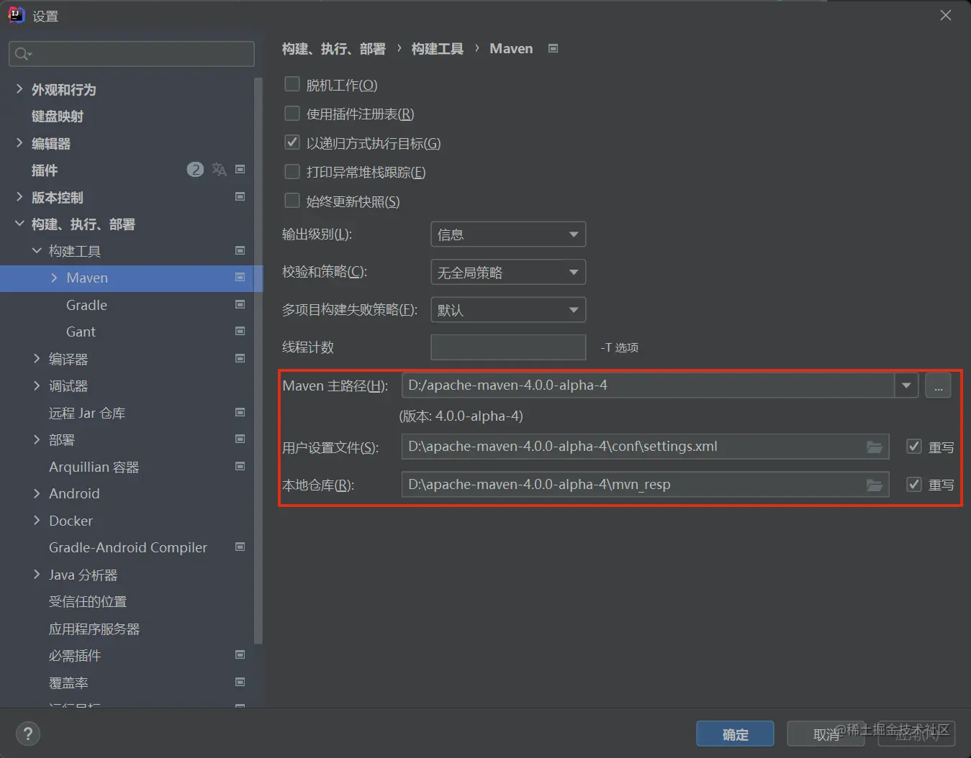Expand Maven sub-settings chevron
The height and width of the screenshot is (758, 971).
point(54,278)
